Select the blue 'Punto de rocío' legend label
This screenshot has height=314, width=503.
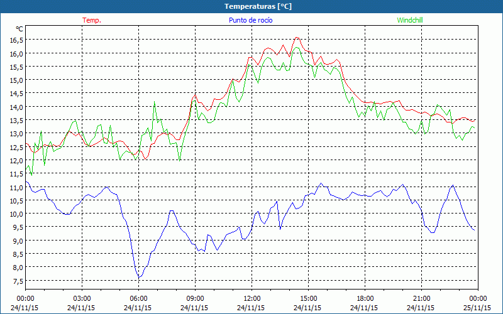pos(250,20)
